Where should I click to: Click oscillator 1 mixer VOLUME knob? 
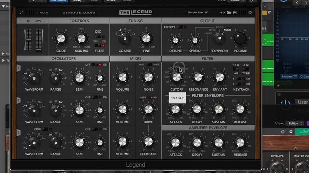tap(123, 77)
